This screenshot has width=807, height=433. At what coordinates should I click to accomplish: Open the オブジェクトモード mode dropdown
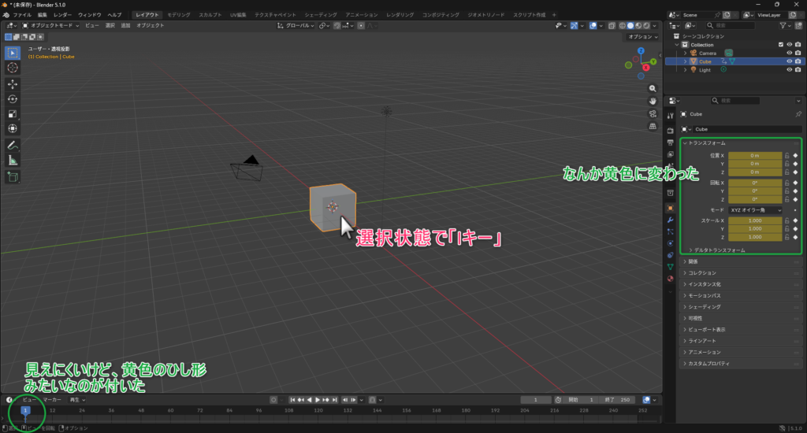(x=50, y=25)
